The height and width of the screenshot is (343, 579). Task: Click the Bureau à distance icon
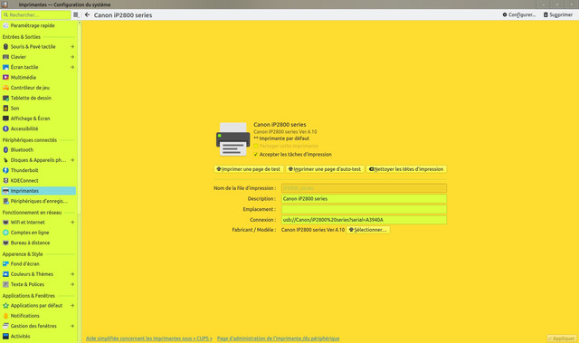coord(5,243)
